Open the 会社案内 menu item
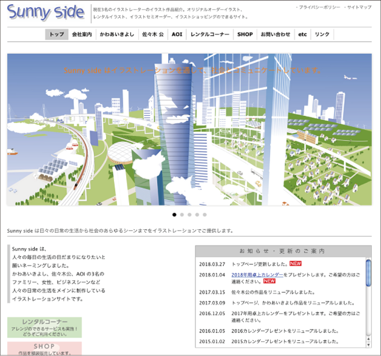 (x=82, y=34)
